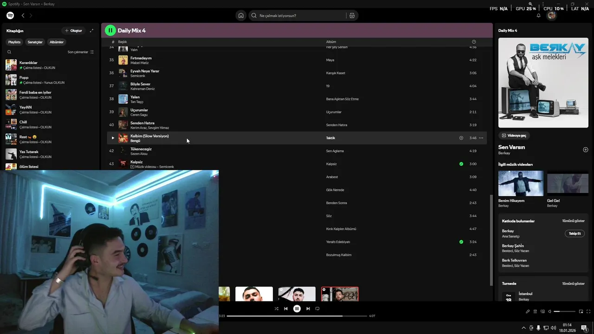Open the Yas Tutarak playlist
594x334 pixels.
(x=51, y=154)
